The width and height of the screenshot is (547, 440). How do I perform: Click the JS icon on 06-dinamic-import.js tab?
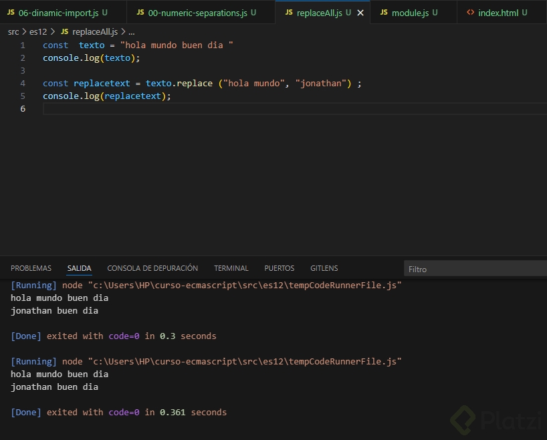click(x=11, y=13)
